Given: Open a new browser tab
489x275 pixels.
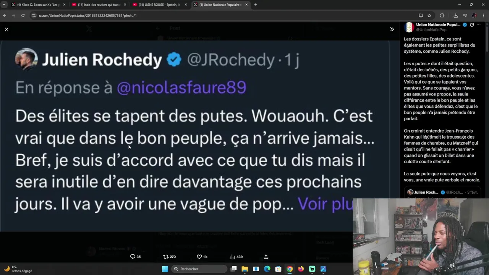Looking at the screenshot, I should (x=256, y=5).
